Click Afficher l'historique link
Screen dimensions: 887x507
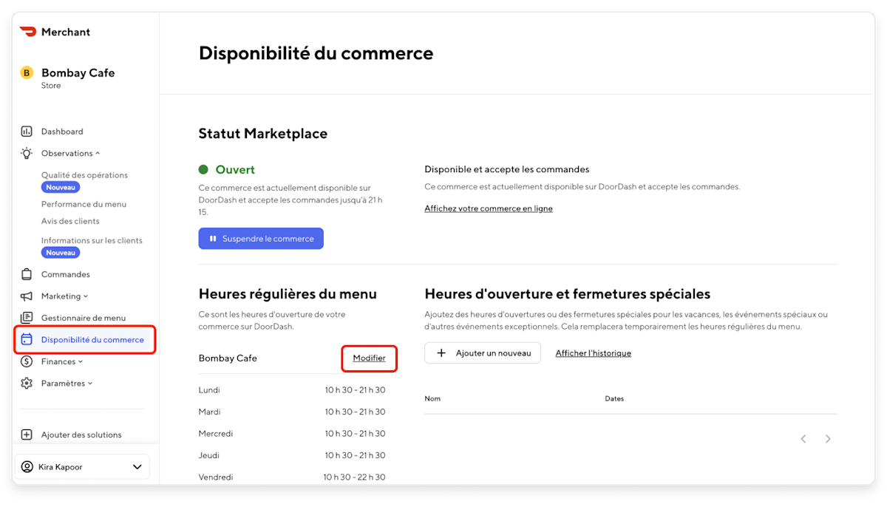click(x=594, y=353)
